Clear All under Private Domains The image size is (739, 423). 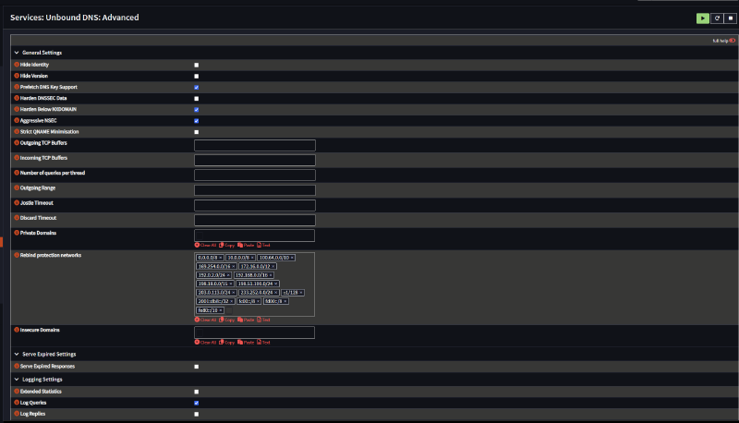205,246
